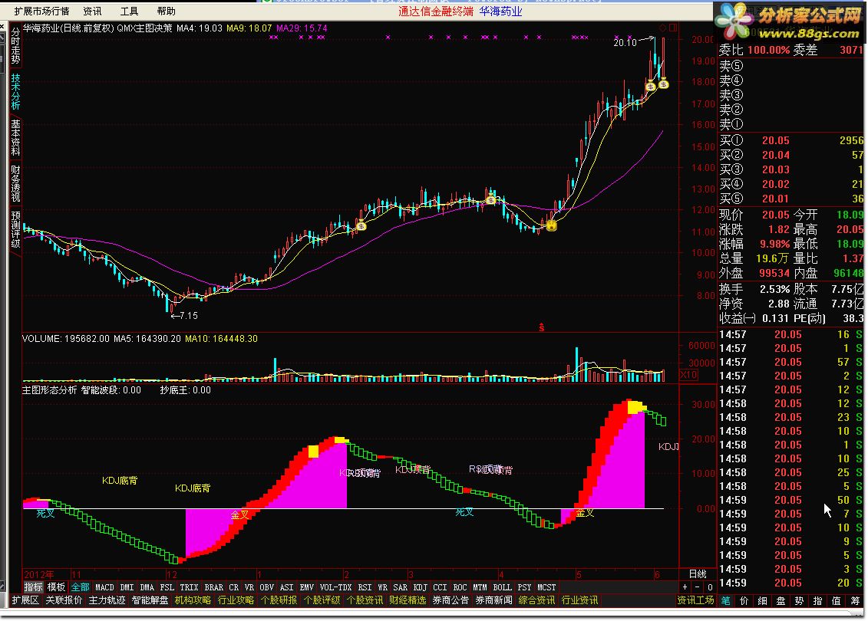Screen dimensions: 868x621
Task: Click the diamond icon atop the chart
Action: pyautogui.click(x=662, y=28)
